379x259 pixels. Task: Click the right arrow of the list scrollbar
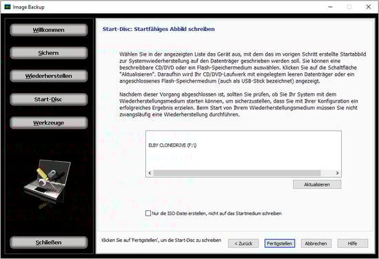click(x=337, y=173)
